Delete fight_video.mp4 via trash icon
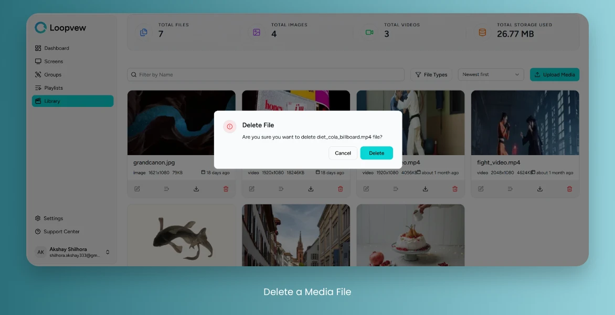615x315 pixels. pyautogui.click(x=569, y=189)
